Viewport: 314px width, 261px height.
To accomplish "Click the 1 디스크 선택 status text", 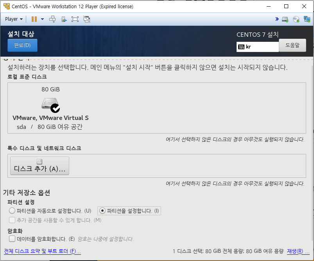I will click(228, 251).
